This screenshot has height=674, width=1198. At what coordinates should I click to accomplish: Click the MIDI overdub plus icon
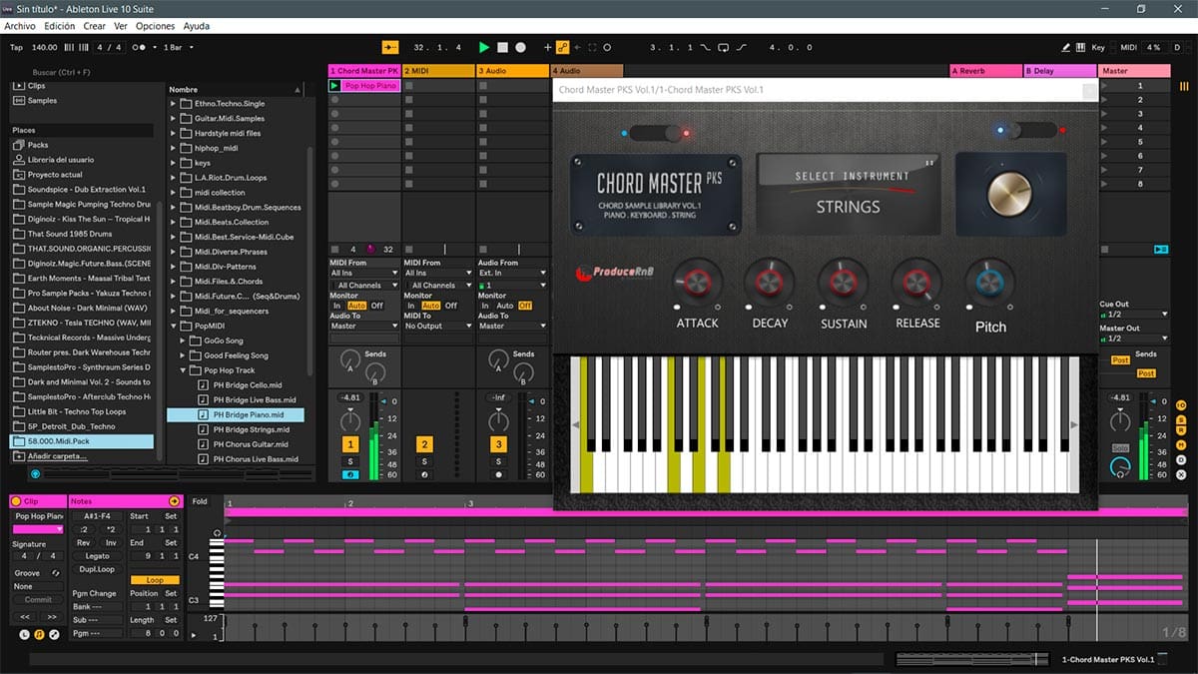tap(547, 47)
